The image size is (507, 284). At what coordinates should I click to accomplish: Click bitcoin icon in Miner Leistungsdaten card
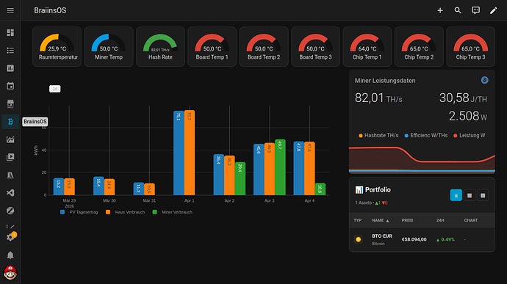click(x=484, y=80)
